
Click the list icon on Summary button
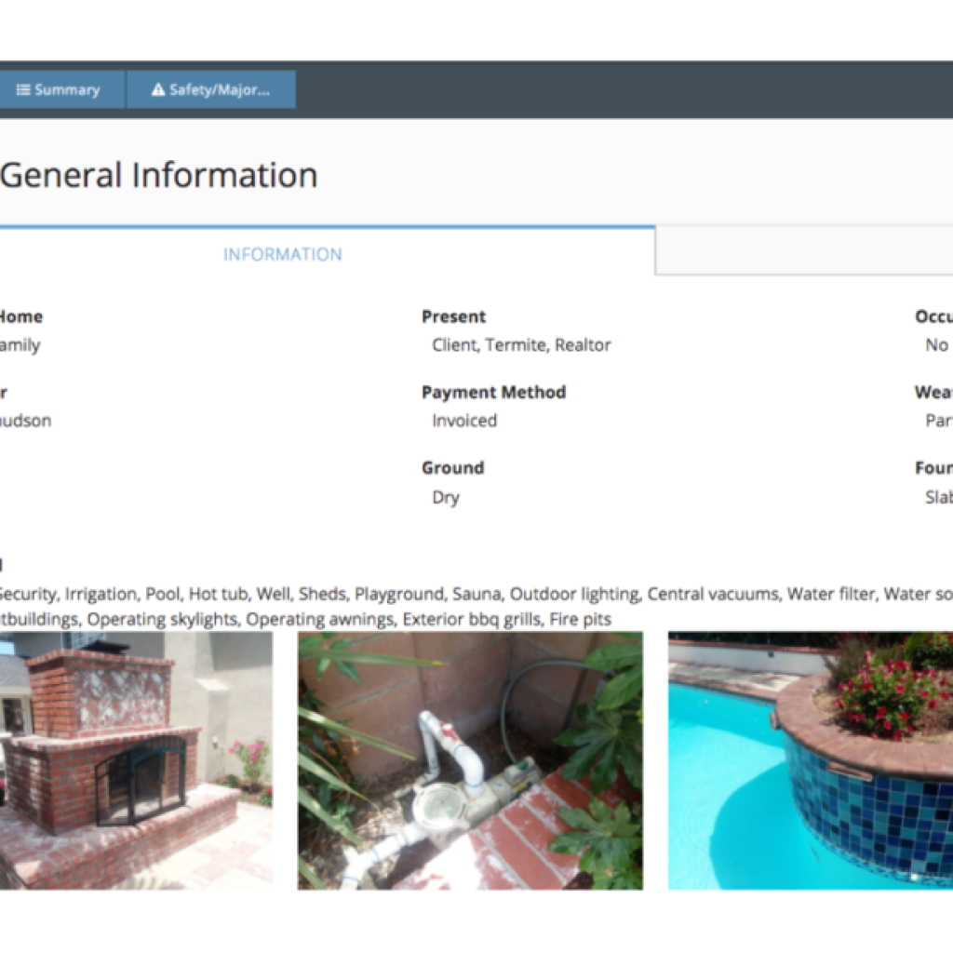click(23, 90)
